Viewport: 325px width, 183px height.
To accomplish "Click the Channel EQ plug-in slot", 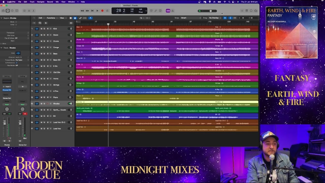I will 7,90.
